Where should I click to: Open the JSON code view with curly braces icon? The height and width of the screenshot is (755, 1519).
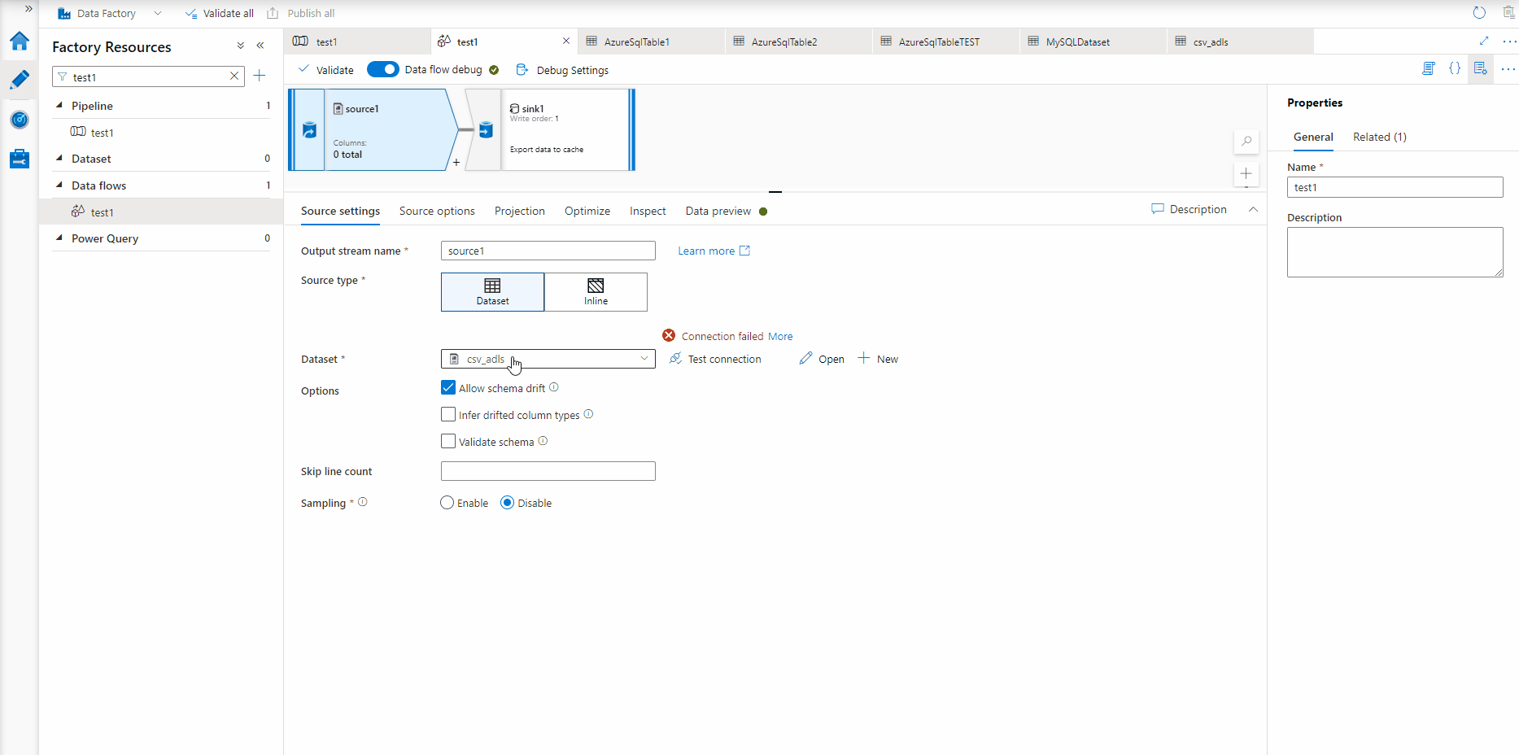pyautogui.click(x=1456, y=68)
